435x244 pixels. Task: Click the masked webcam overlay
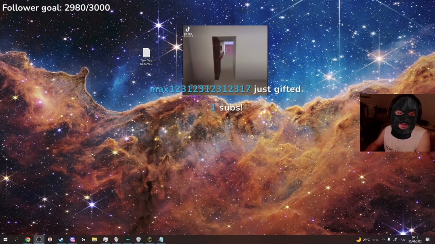[x=398, y=123]
